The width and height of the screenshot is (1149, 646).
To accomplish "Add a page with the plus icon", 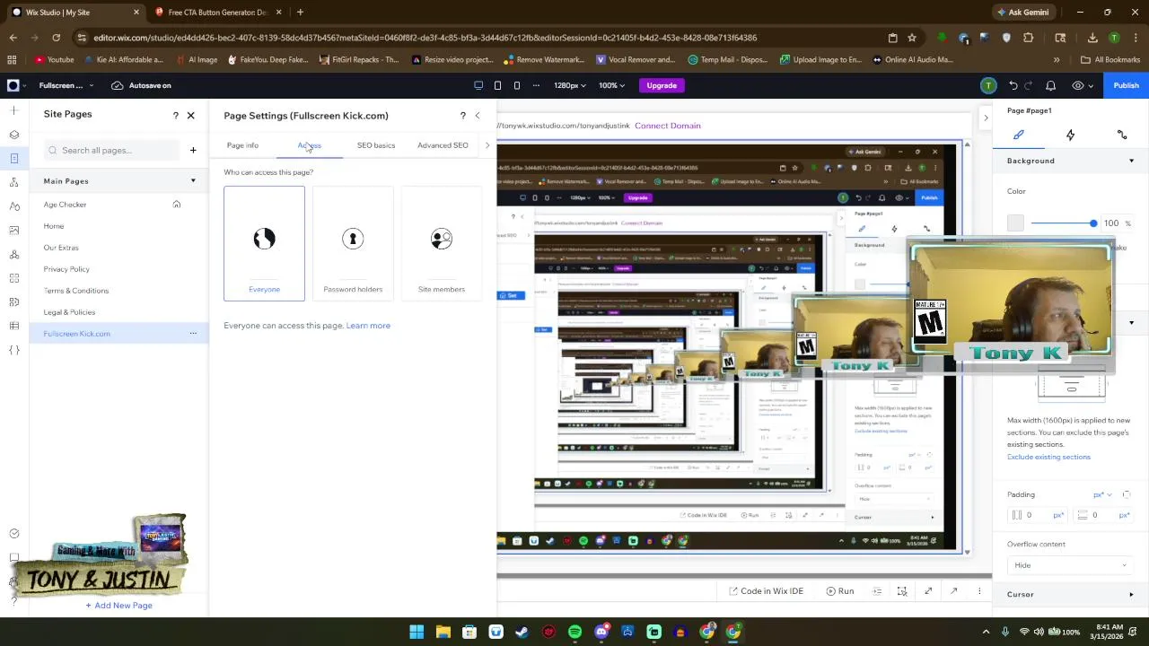I will [193, 150].
